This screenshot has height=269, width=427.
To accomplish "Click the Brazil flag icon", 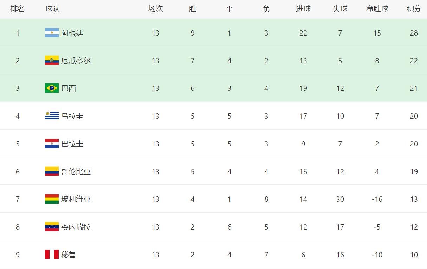I will pyautogui.click(x=52, y=88).
